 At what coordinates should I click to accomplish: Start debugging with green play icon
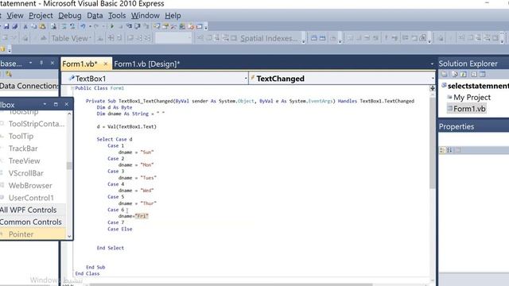click(x=112, y=26)
